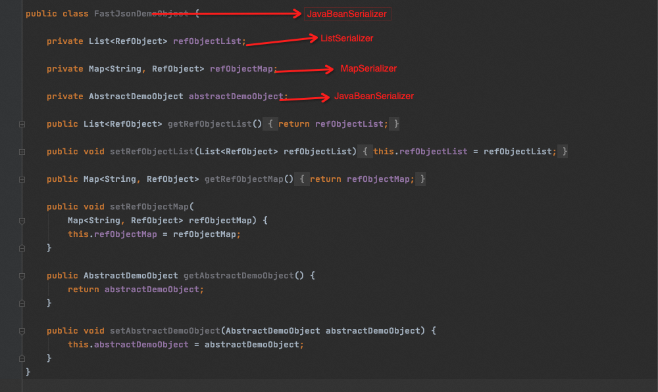Click 'Map<String, RefObject>' type in private field declaration
Viewport: 658px width, 392px height.
tap(147, 69)
